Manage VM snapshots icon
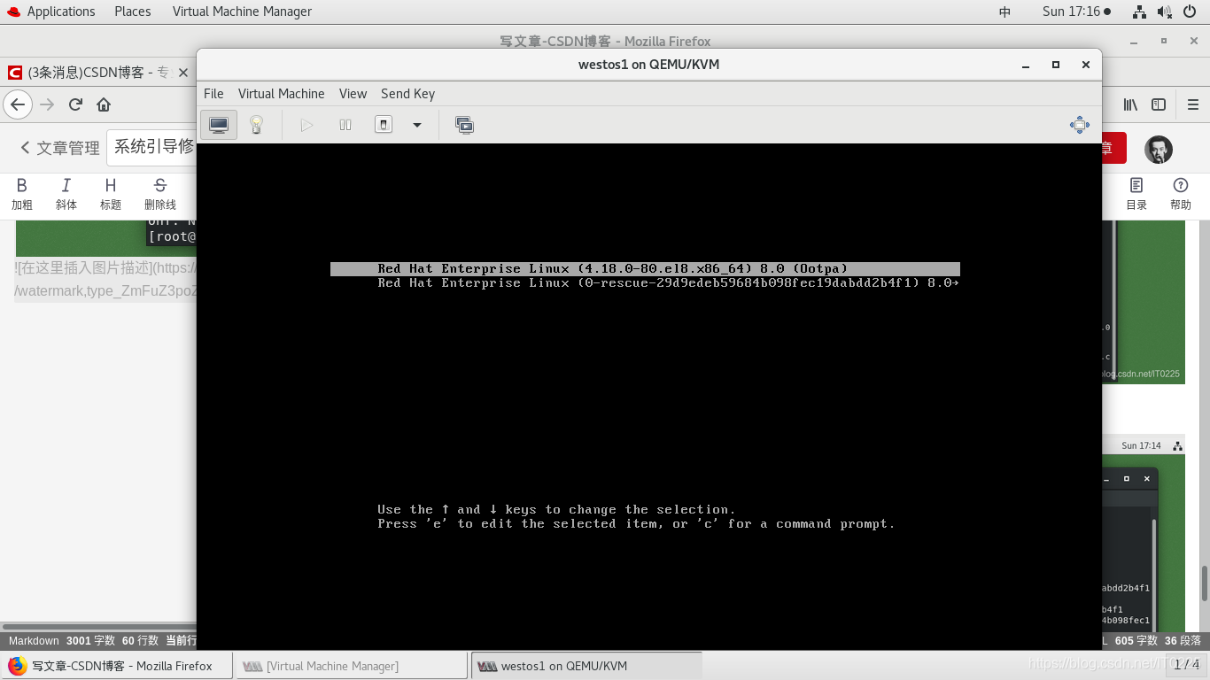1210x680 pixels. [464, 125]
